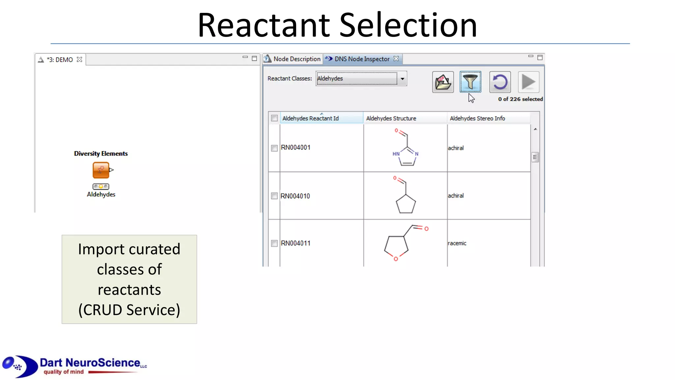Maximize the workflow editor panel
The width and height of the screenshot is (675, 380).
click(x=254, y=58)
